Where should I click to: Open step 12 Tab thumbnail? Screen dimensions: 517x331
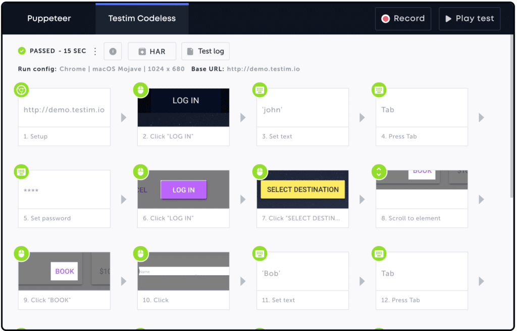pyautogui.click(x=422, y=271)
